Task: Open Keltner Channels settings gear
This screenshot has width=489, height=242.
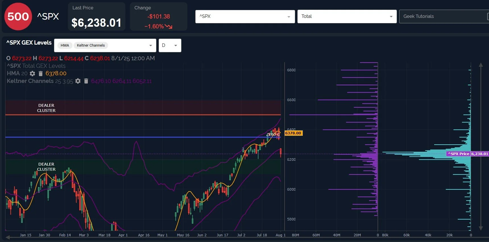Action: click(x=78, y=81)
